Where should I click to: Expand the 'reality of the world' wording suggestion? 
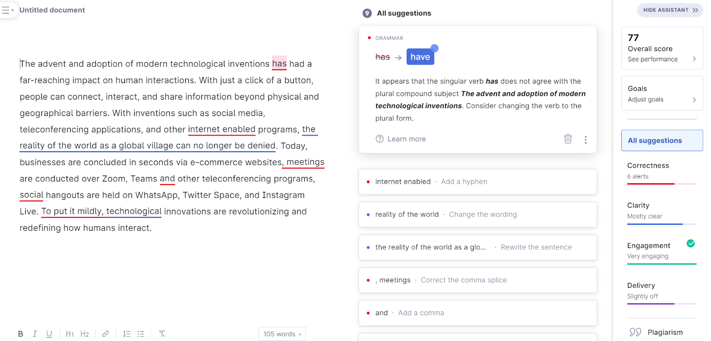478,215
